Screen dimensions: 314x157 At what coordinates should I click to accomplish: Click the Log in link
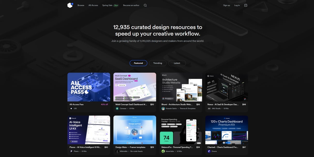tap(237, 5)
